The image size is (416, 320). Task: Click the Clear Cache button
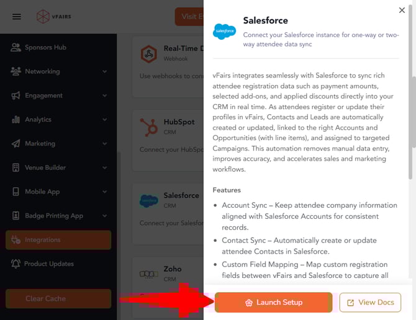tap(58, 298)
